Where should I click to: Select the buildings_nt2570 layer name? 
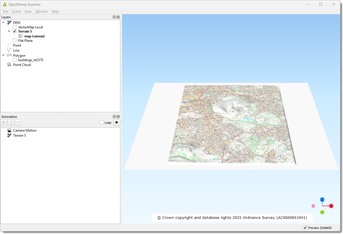coord(30,60)
